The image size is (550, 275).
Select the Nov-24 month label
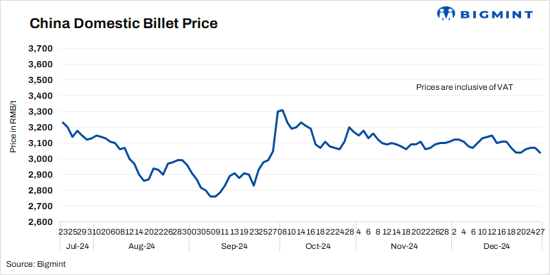(x=403, y=246)
